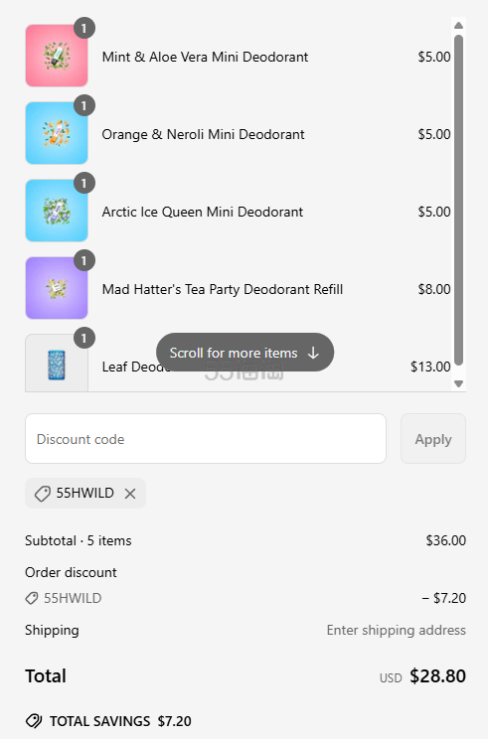Click the Mad Hatter's Tea Party Deodorant Refill name

[223, 289]
